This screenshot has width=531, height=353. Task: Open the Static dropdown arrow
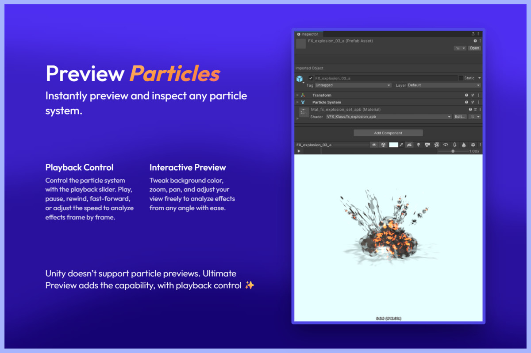[x=480, y=78]
